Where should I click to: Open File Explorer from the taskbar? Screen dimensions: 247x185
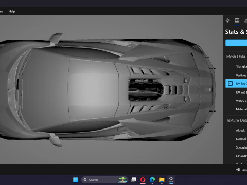click(x=162, y=180)
